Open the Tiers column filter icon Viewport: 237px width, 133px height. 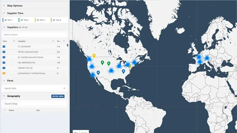click(x=14, y=41)
